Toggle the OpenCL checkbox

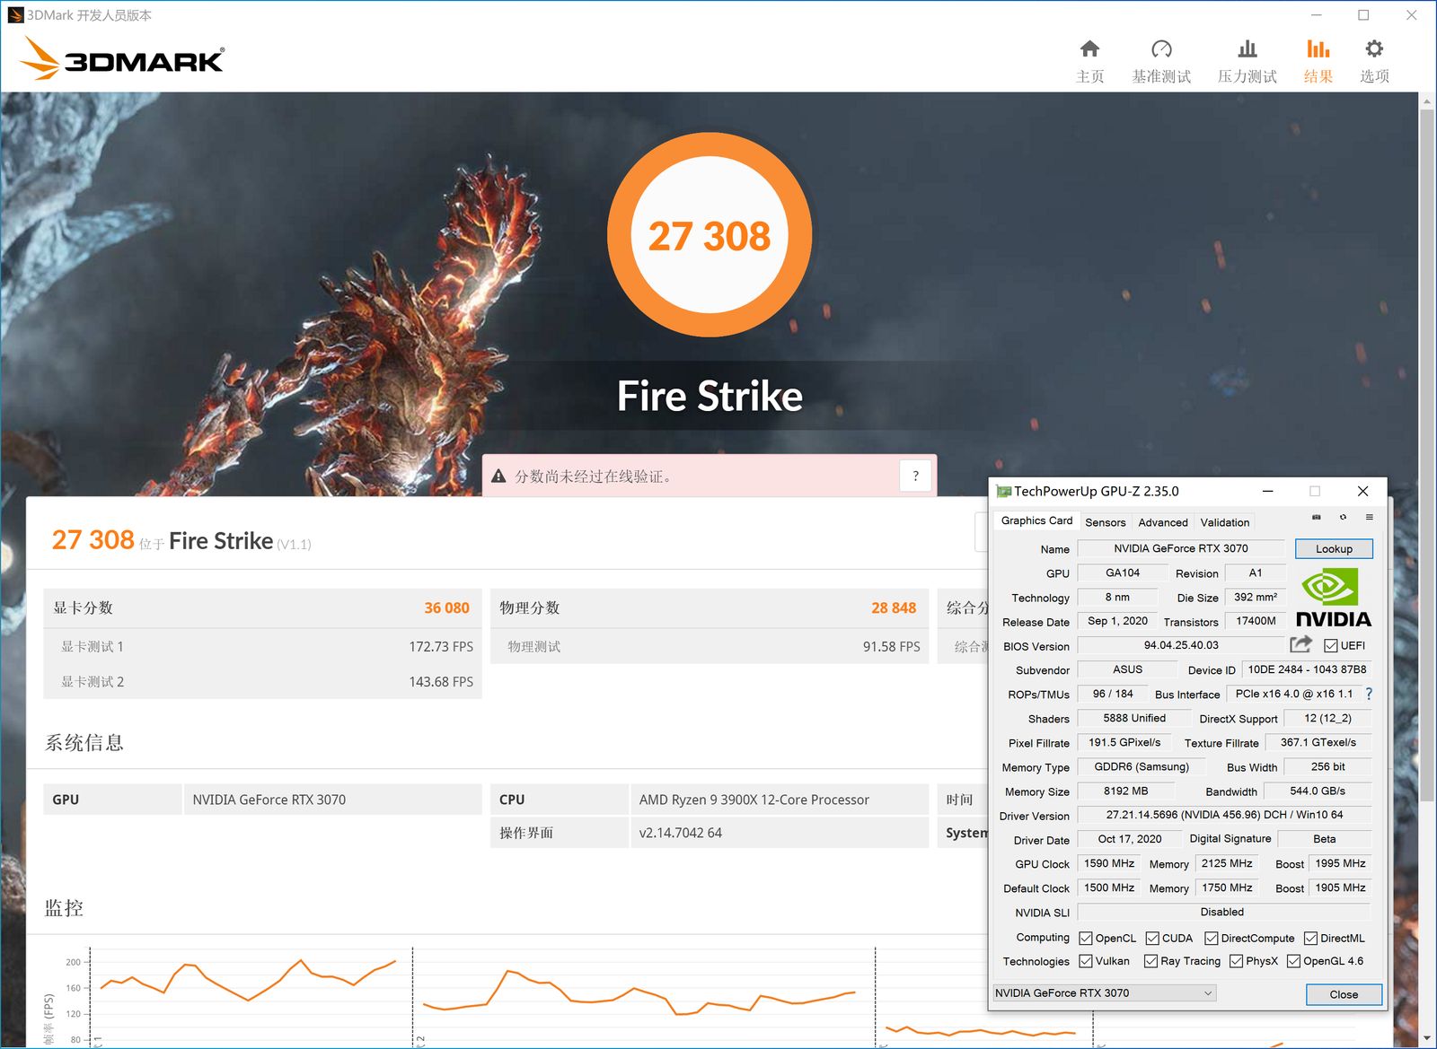[x=1086, y=939]
